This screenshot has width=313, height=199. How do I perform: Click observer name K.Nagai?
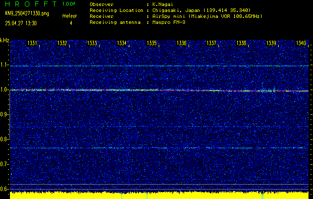162,4
